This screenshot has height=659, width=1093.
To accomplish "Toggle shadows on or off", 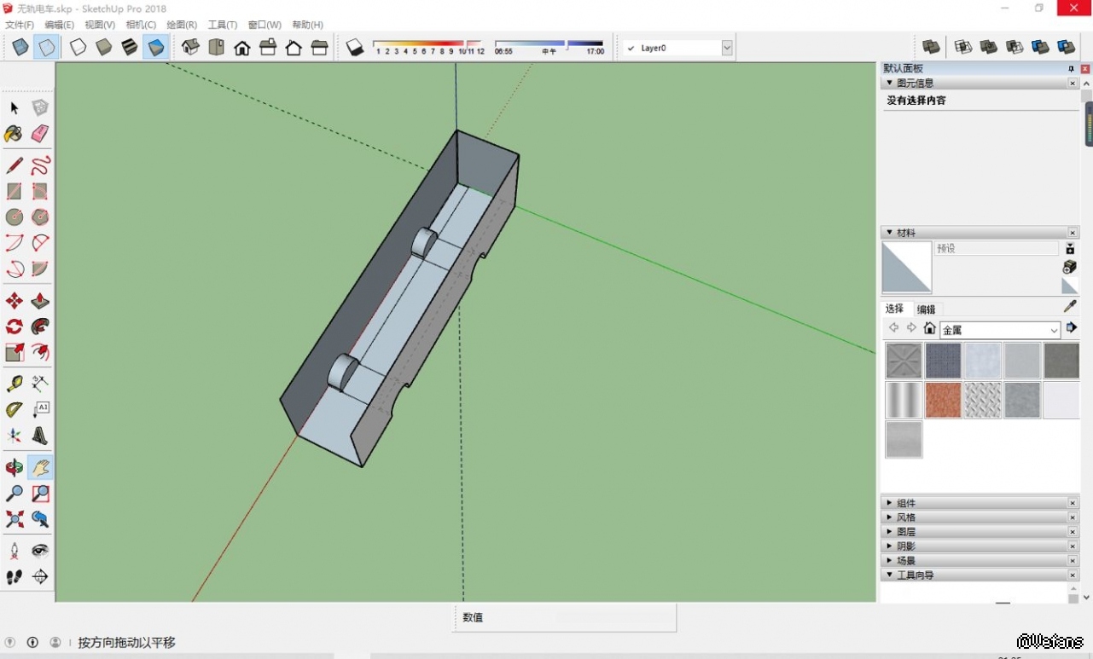I will pyautogui.click(x=355, y=48).
